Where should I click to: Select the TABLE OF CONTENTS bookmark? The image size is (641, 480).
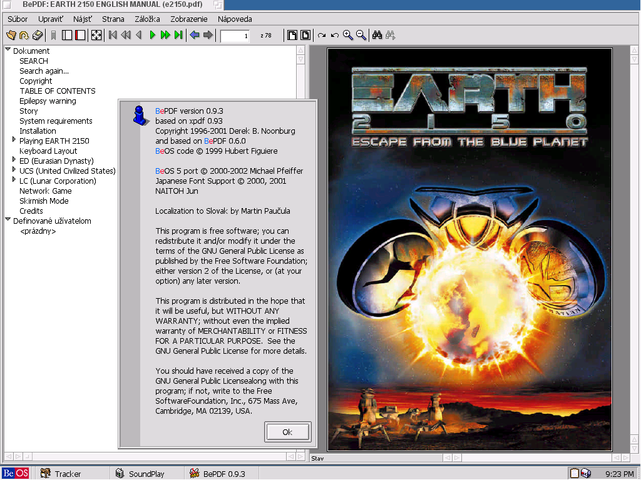tap(58, 91)
